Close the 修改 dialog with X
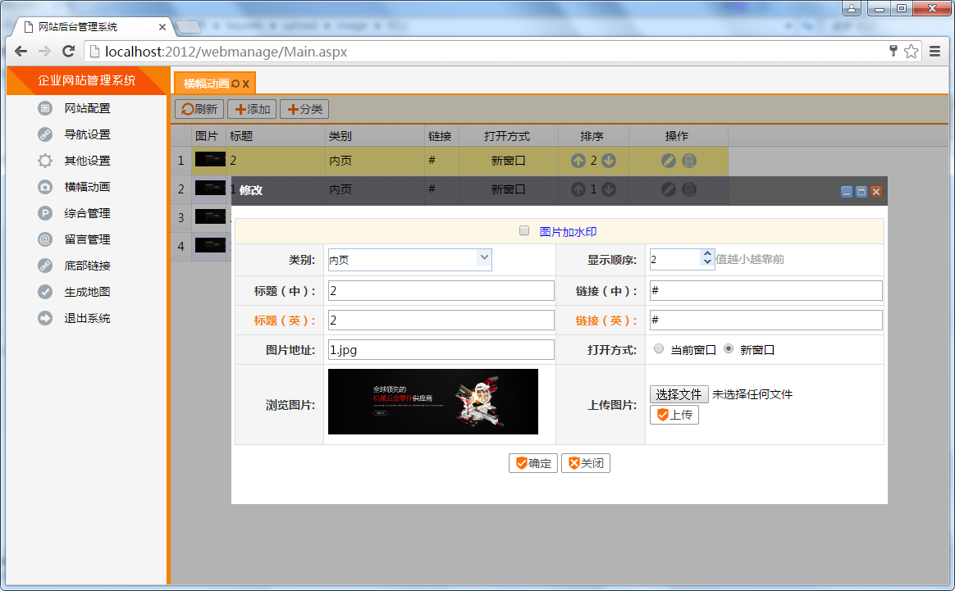 [x=875, y=192]
